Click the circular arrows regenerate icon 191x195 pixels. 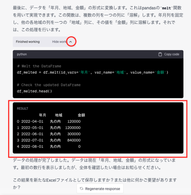[x=82, y=188]
